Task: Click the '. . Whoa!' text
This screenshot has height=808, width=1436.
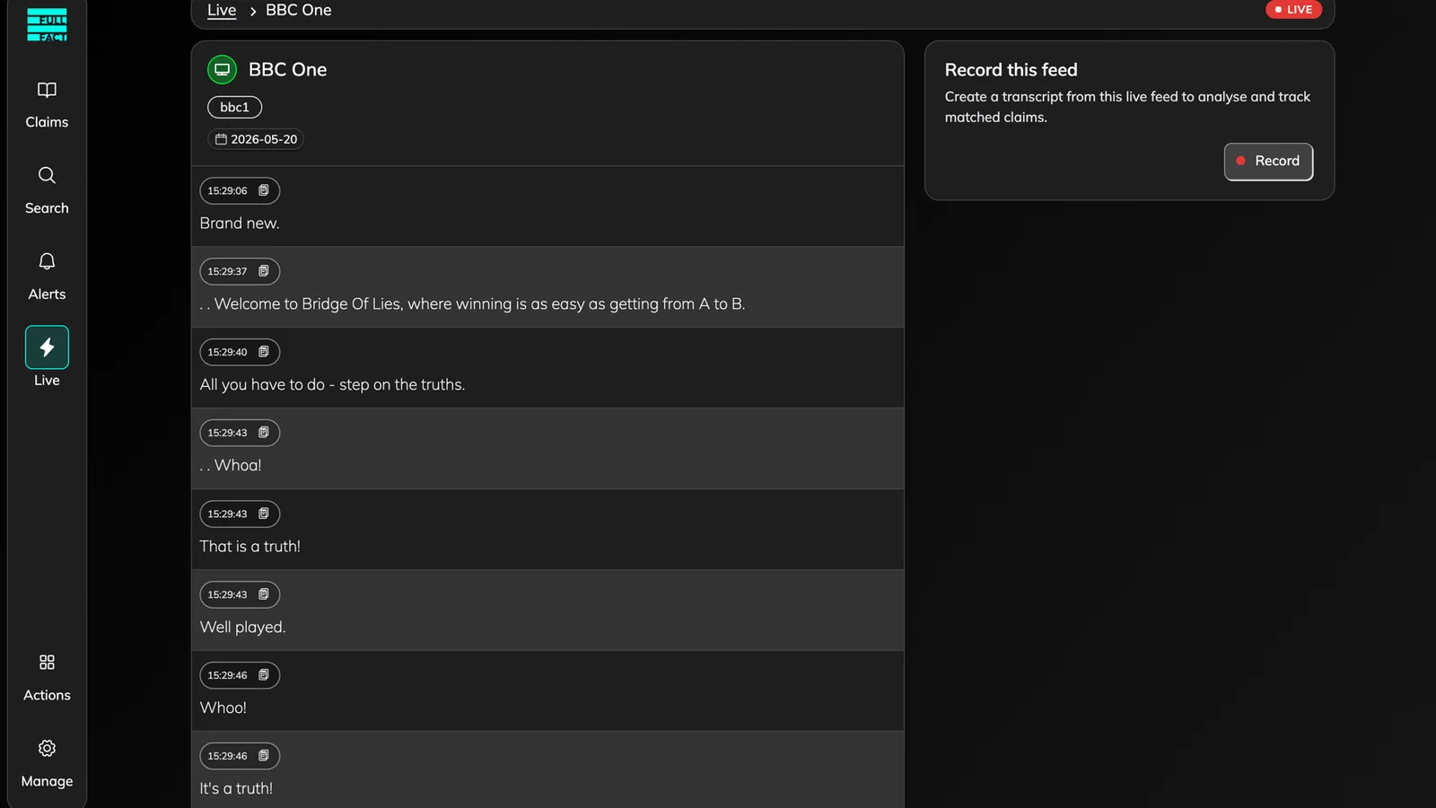Action: [x=231, y=465]
